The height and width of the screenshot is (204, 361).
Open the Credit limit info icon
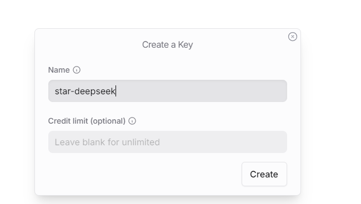click(x=132, y=121)
